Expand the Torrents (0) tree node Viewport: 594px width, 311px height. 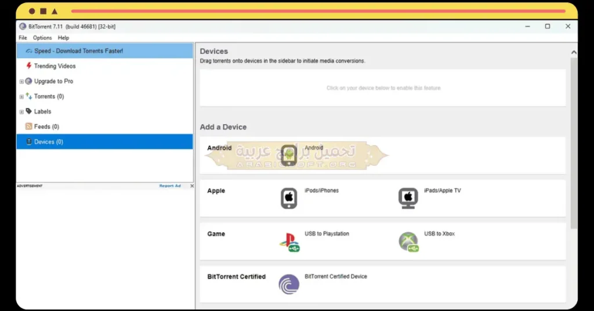(x=21, y=96)
